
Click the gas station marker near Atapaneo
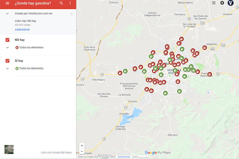[x=205, y=48]
